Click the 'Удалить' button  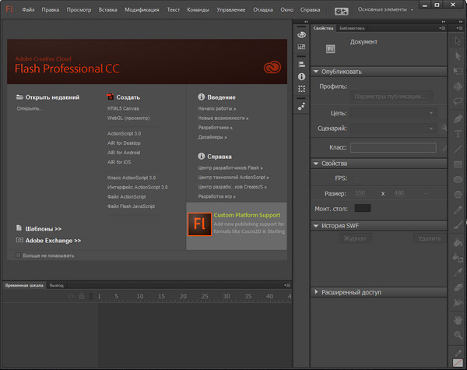[x=430, y=238]
